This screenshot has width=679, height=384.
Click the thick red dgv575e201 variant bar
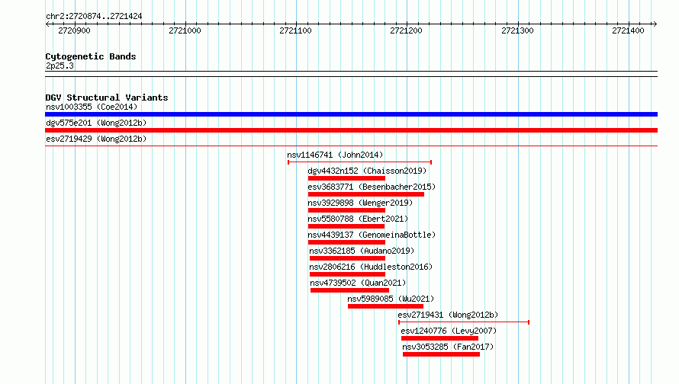click(x=351, y=130)
